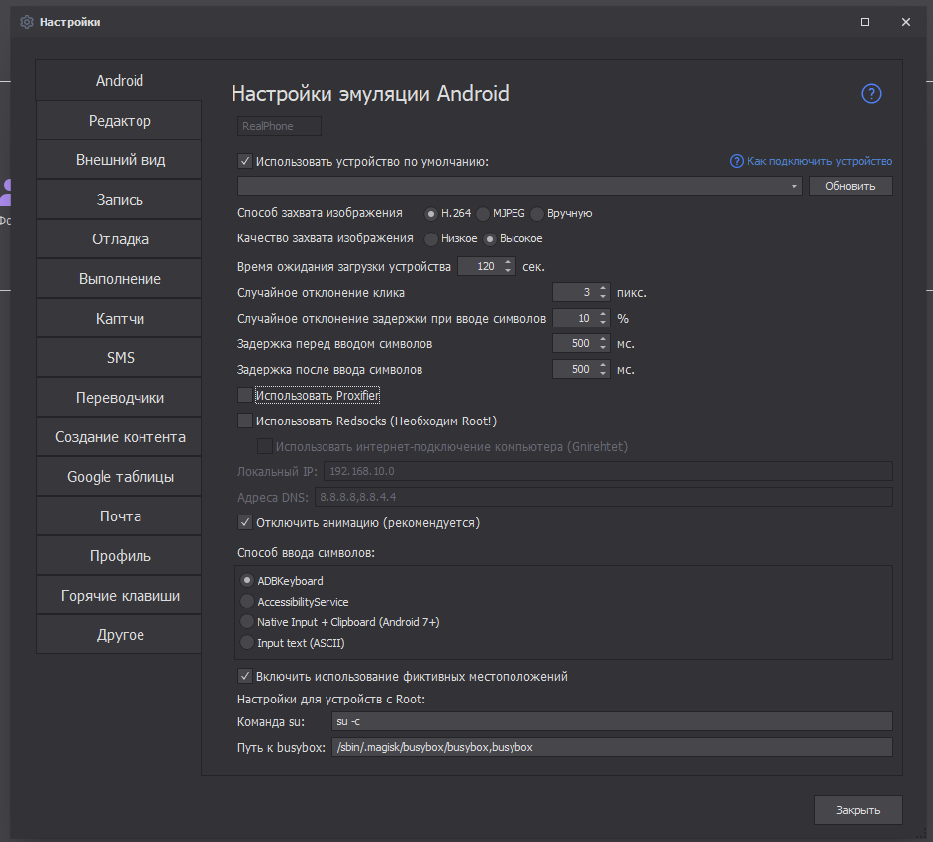Select AccessibilityService input method
Screen dimensions: 933x842
tap(247, 601)
